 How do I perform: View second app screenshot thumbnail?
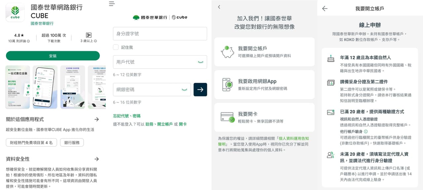pyautogui.click(x=45, y=87)
